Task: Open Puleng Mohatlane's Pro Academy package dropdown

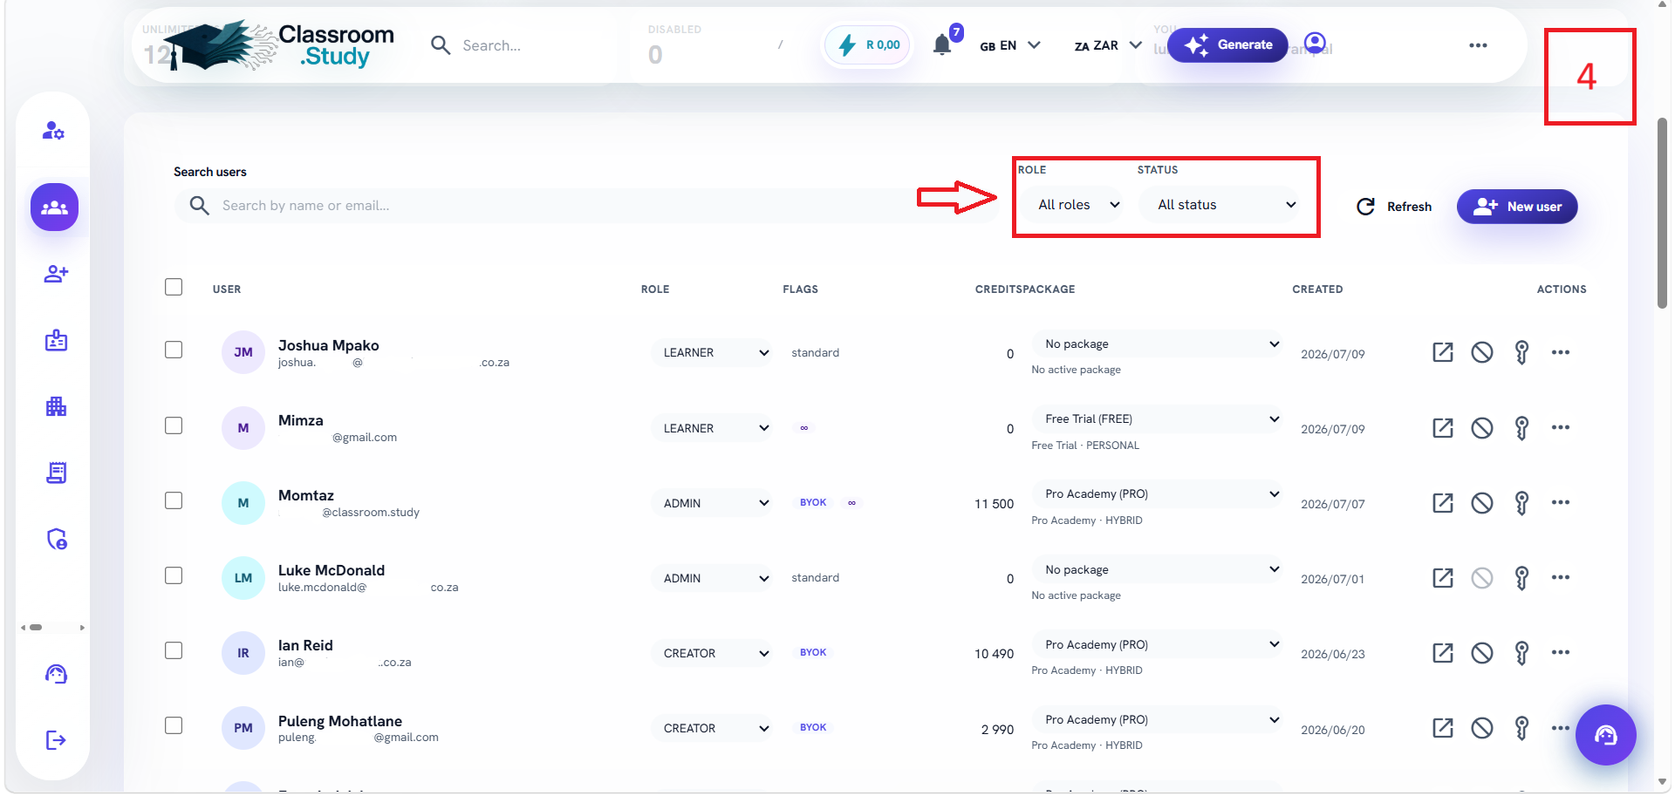Action: point(1158,719)
